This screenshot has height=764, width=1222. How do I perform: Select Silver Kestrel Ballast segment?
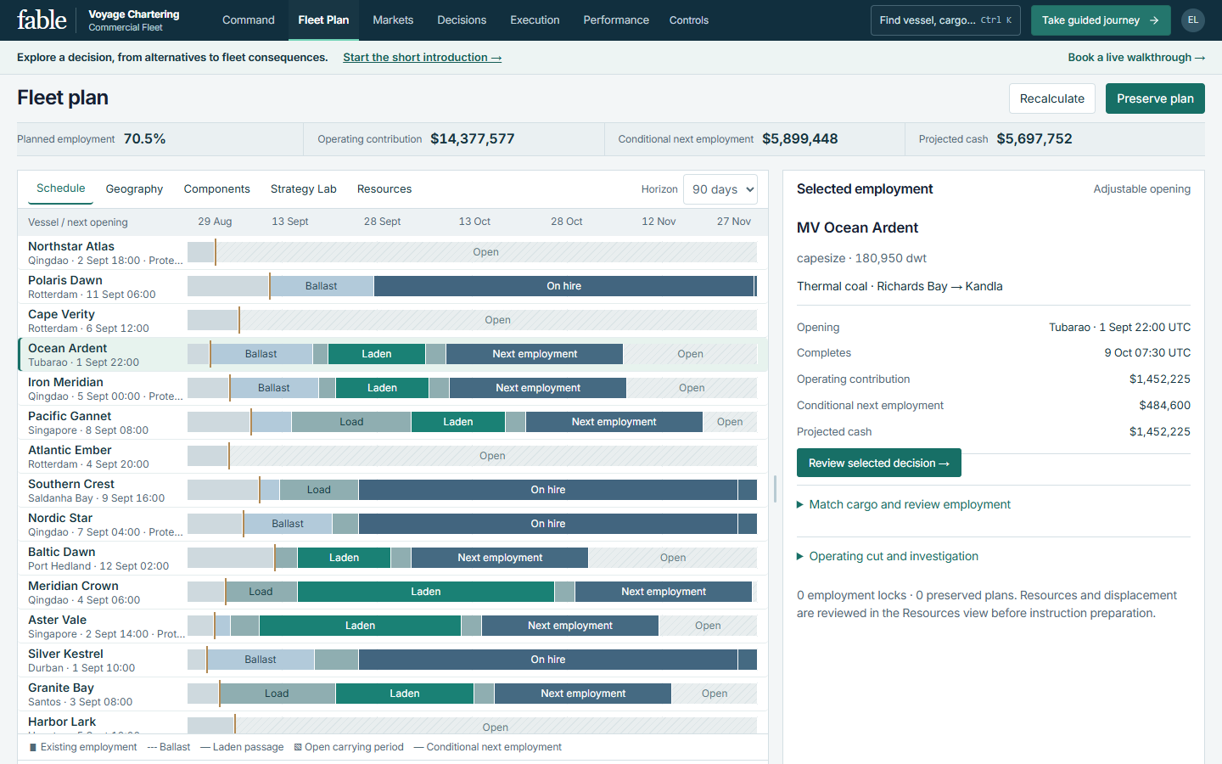(x=261, y=660)
